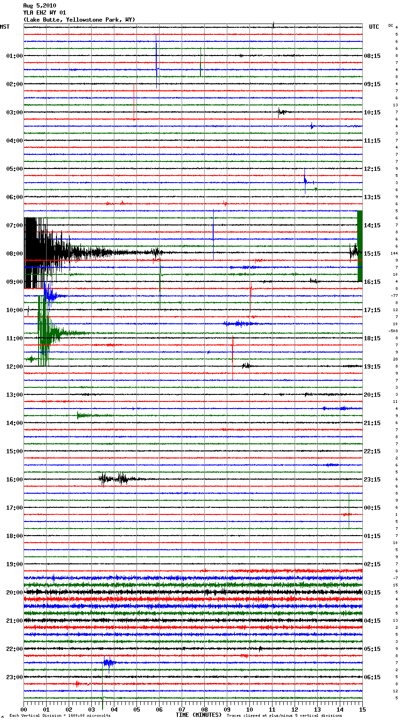Select MST time label '10:00'

[15, 310]
